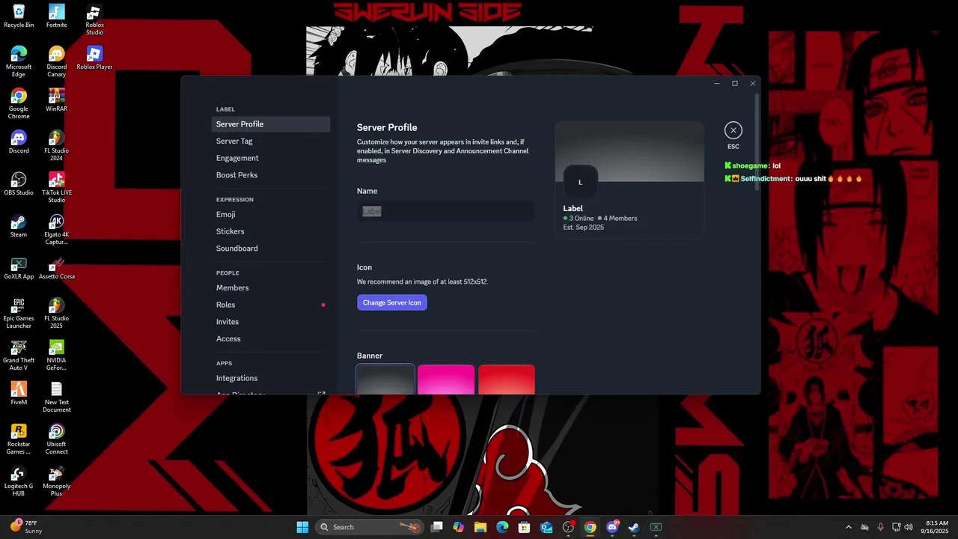This screenshot has width=958, height=539.
Task: Open Stickers settings page
Action: pyautogui.click(x=271, y=231)
